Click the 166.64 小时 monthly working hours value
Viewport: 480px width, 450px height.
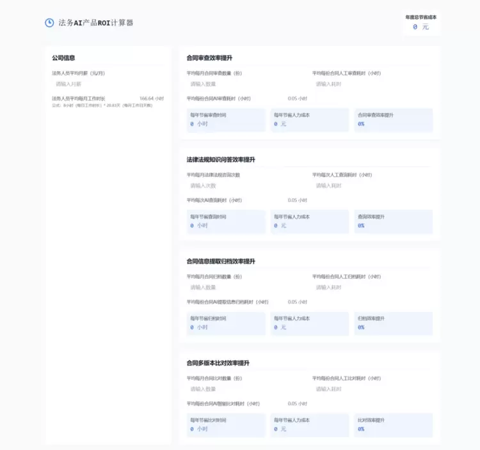coord(152,98)
